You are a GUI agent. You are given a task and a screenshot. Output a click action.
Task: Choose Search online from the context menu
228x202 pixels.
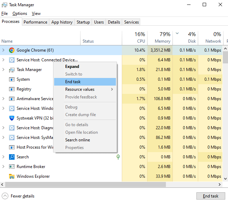point(77,140)
